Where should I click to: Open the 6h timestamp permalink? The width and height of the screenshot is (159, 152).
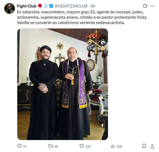(x=93, y=6)
